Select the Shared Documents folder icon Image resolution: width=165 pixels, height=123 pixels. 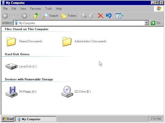point(11,42)
